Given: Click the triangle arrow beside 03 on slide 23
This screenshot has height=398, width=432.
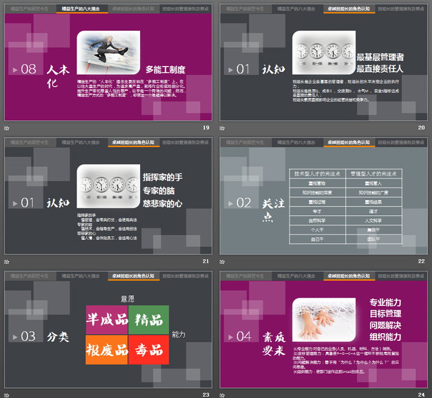Looking at the screenshot, I should (15, 337).
